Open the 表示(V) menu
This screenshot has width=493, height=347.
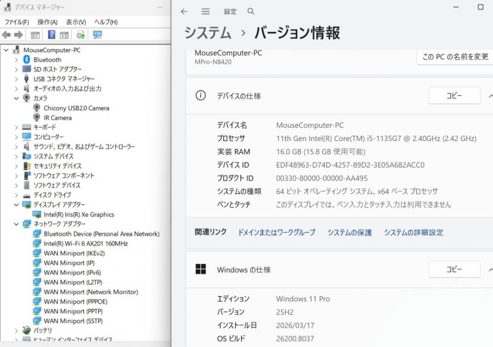point(76,22)
